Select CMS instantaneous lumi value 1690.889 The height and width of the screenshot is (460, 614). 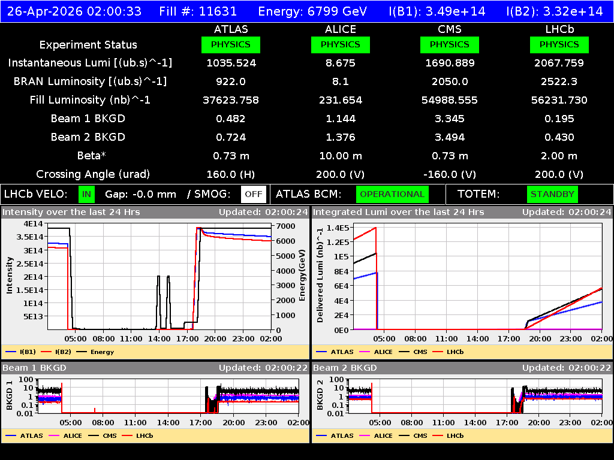(x=450, y=63)
